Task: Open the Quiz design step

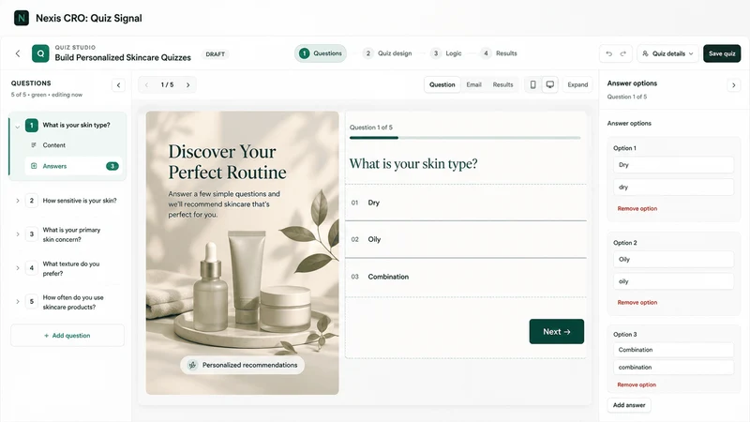Action: [x=387, y=53]
